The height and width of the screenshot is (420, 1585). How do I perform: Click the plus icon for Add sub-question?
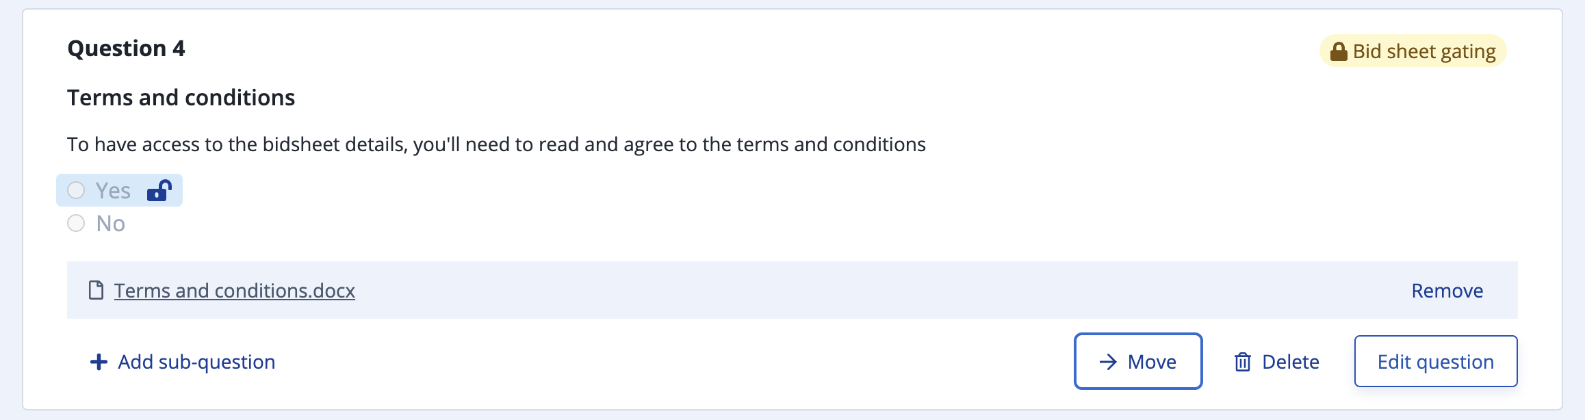tap(99, 362)
